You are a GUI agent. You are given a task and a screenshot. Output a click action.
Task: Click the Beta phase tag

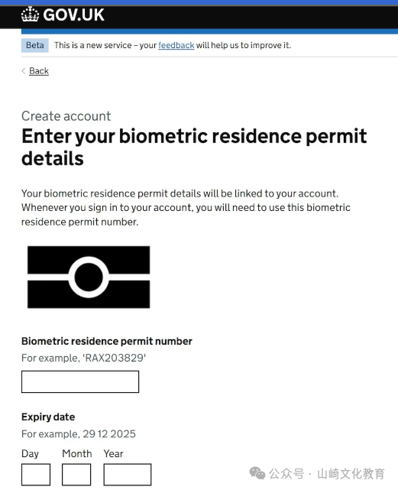tap(35, 45)
